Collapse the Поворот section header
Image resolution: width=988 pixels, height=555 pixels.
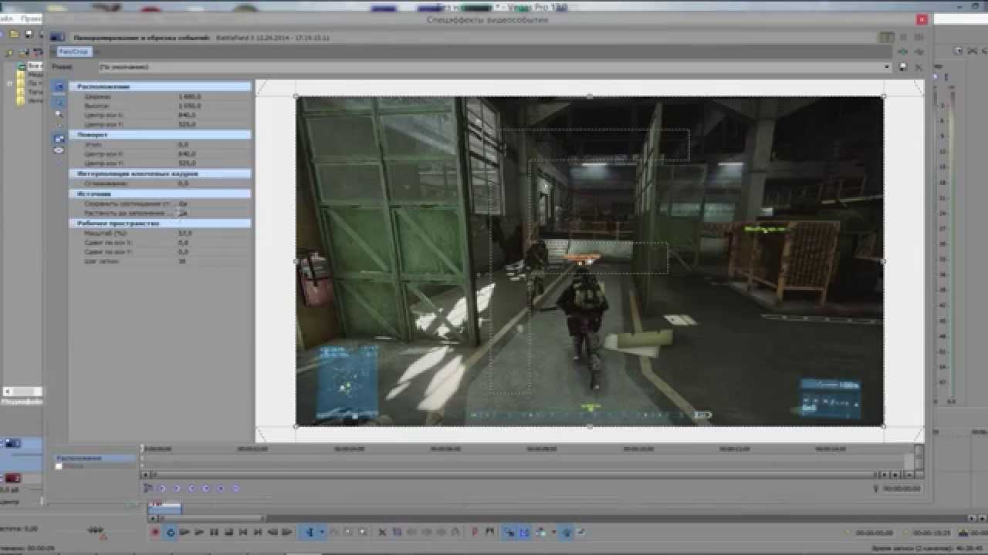(161, 134)
